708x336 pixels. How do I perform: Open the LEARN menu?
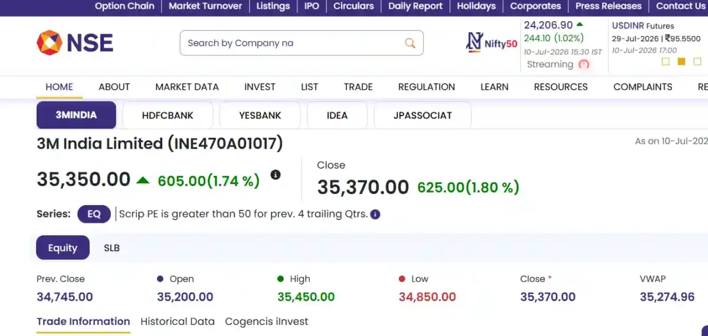(494, 87)
